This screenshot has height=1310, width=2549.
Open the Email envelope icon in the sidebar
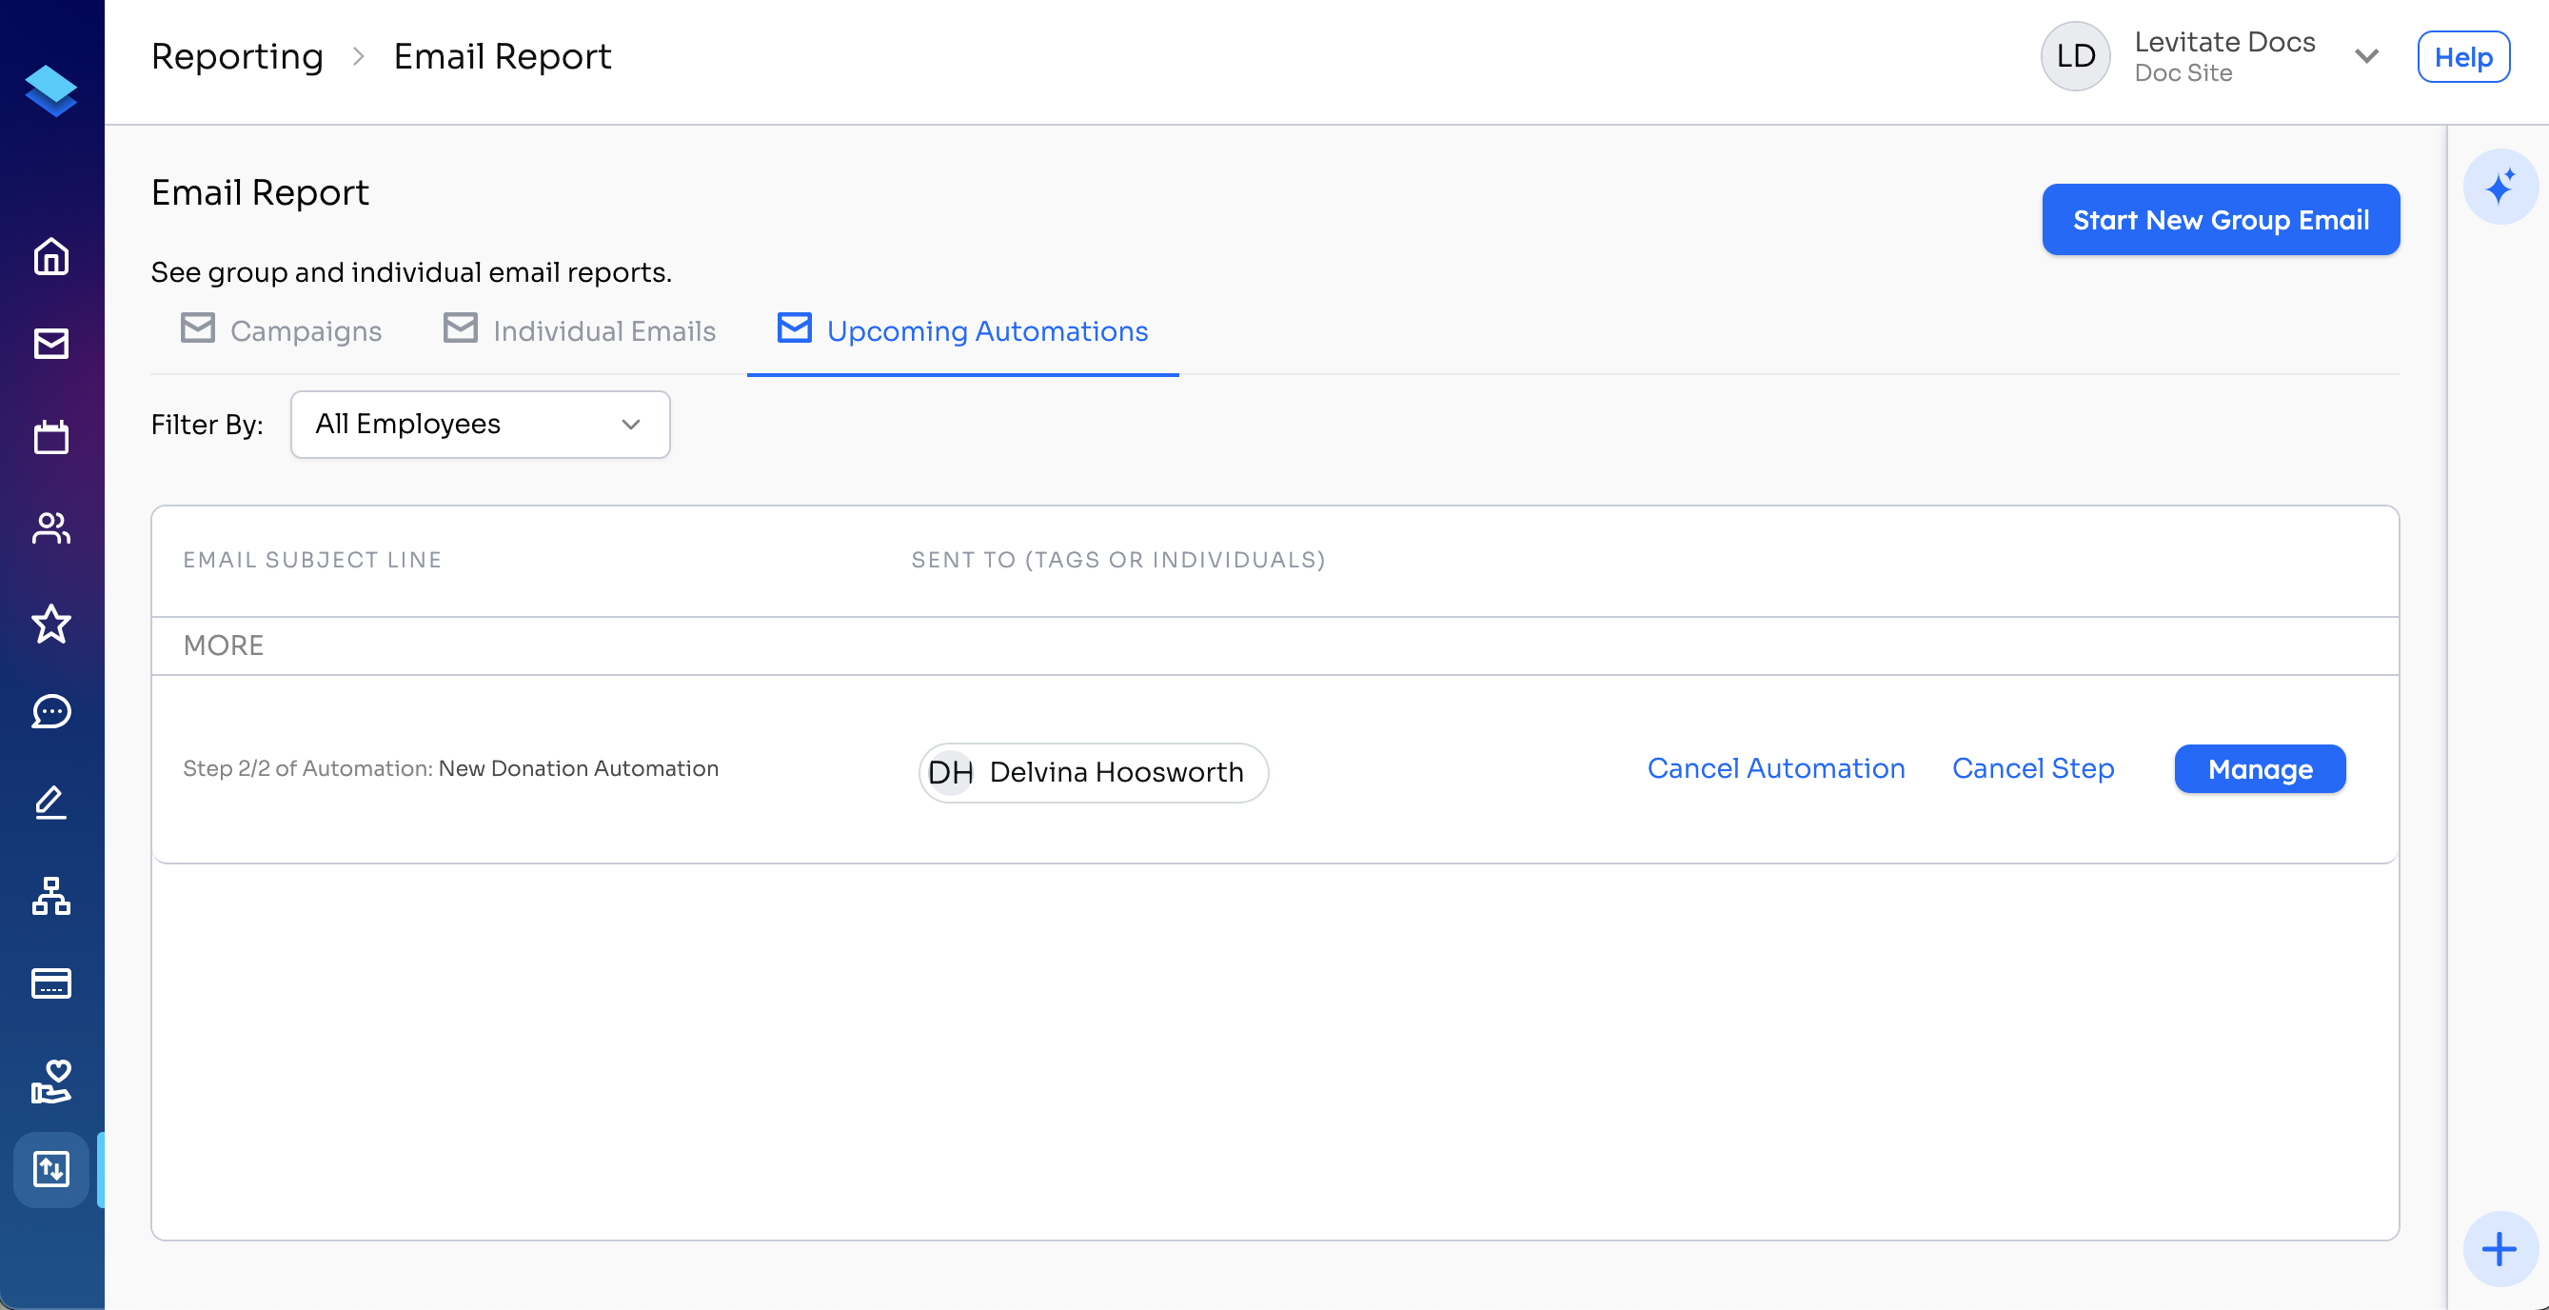tap(51, 345)
